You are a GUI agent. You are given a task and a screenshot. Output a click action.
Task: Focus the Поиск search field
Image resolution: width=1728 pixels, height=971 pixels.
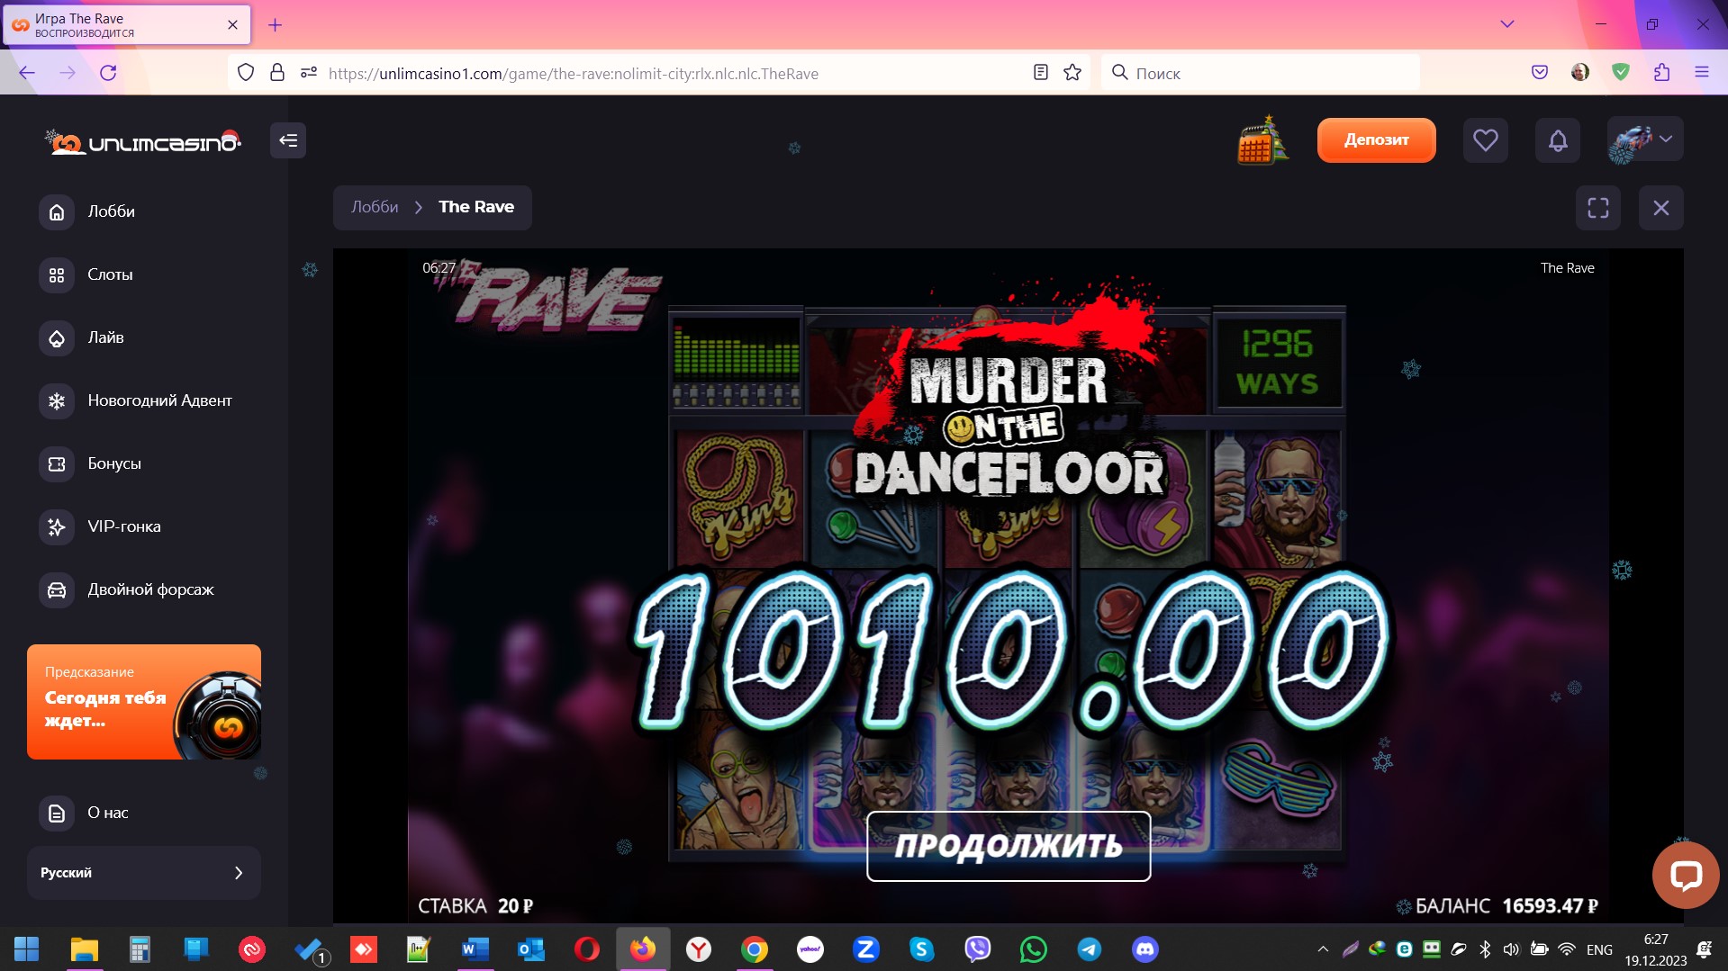click(1261, 73)
